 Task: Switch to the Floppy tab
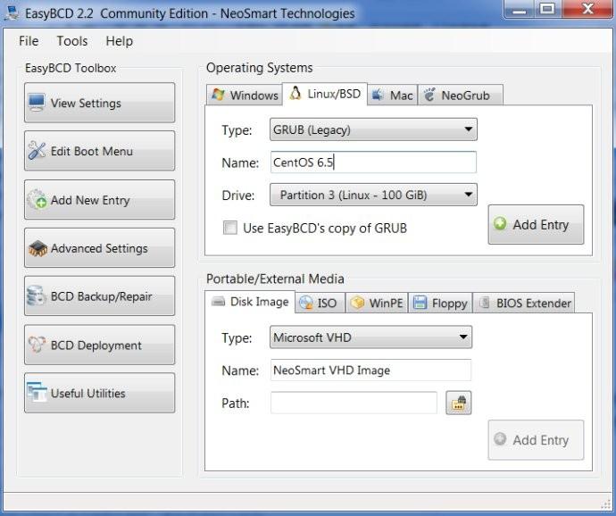(440, 303)
